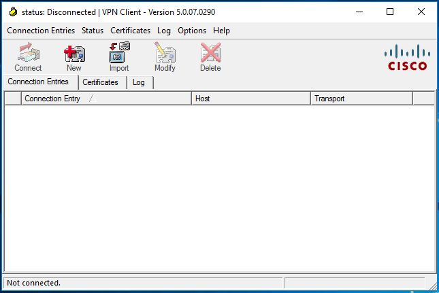Open the Status menu

93,31
